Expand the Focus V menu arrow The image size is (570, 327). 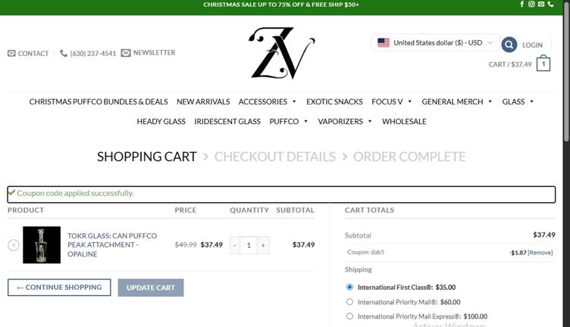click(x=409, y=101)
